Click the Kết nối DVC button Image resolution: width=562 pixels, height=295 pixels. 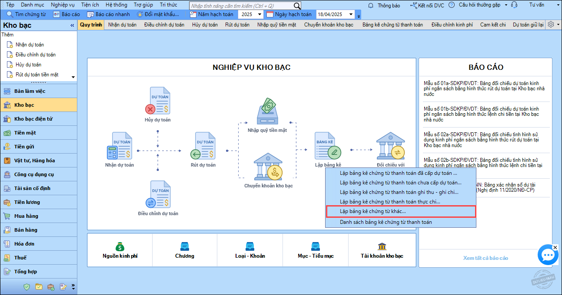(427, 5)
